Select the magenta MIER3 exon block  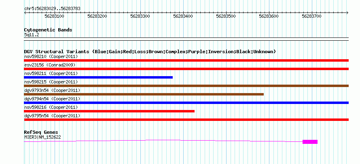coord(310,142)
